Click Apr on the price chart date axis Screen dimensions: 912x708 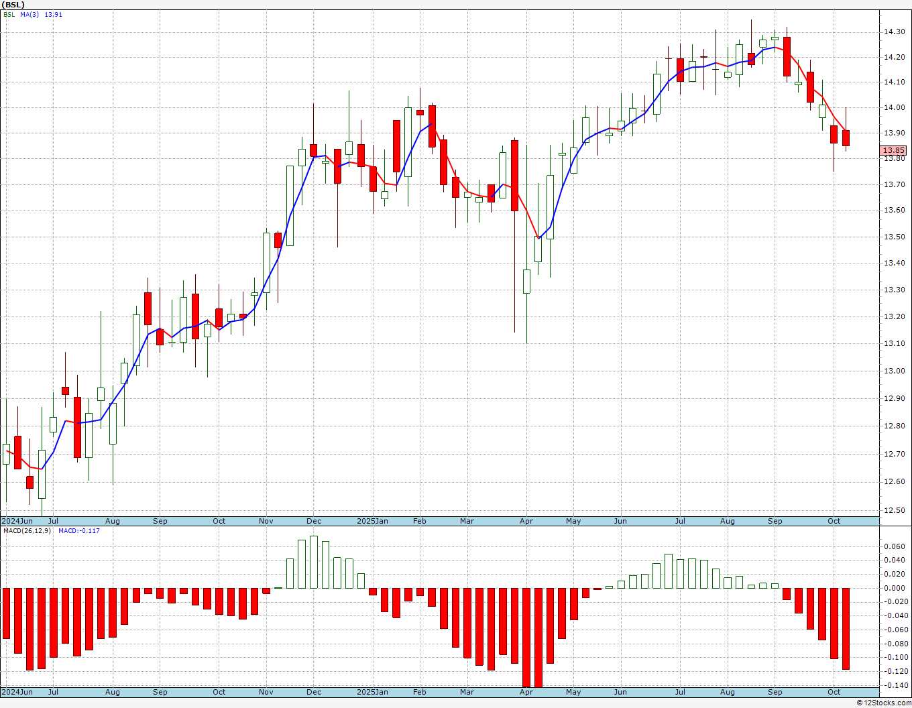[526, 521]
